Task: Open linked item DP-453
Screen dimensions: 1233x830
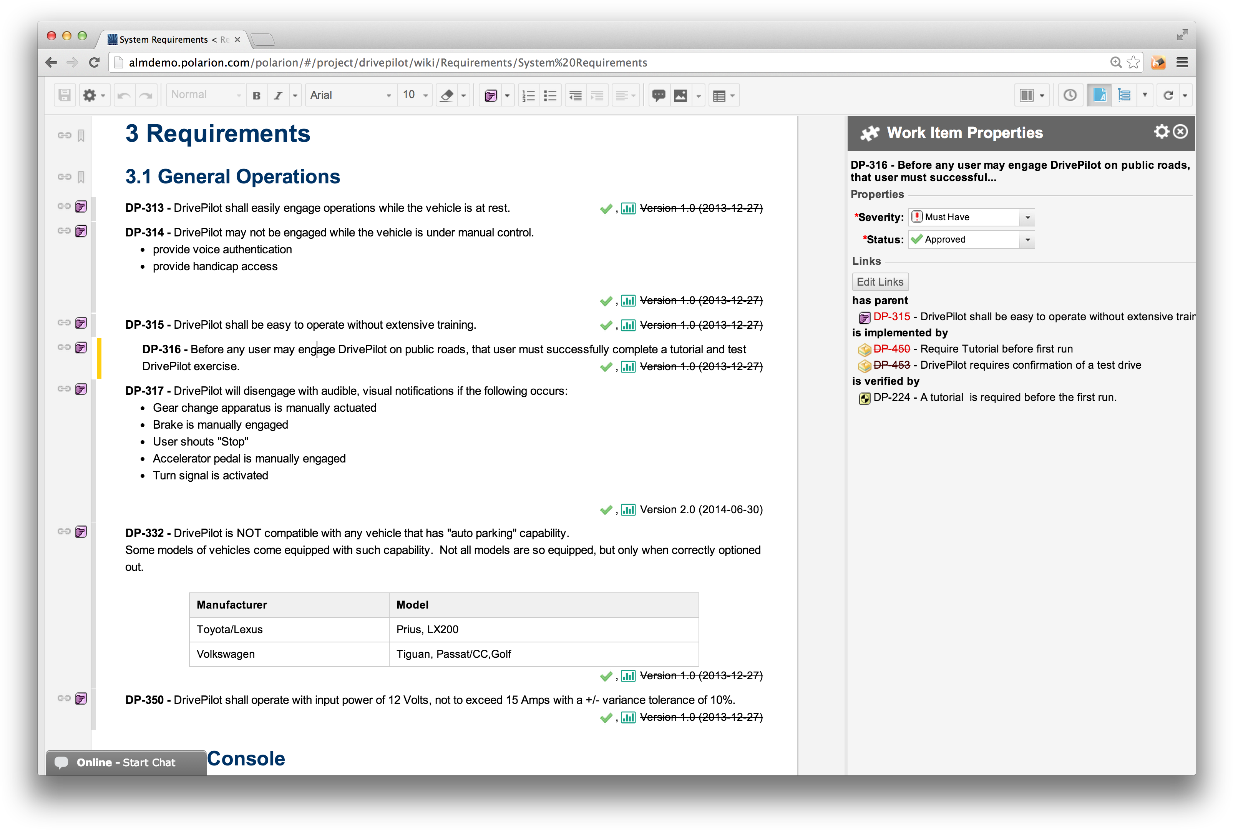Action: [x=892, y=365]
